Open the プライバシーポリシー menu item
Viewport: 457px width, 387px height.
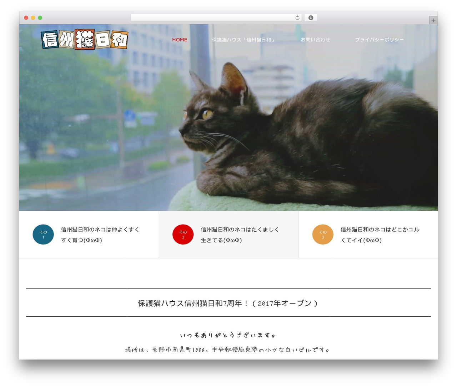click(380, 40)
